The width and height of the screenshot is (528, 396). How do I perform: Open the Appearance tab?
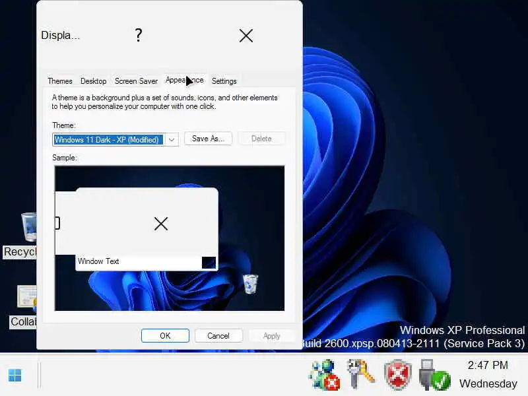coord(185,80)
